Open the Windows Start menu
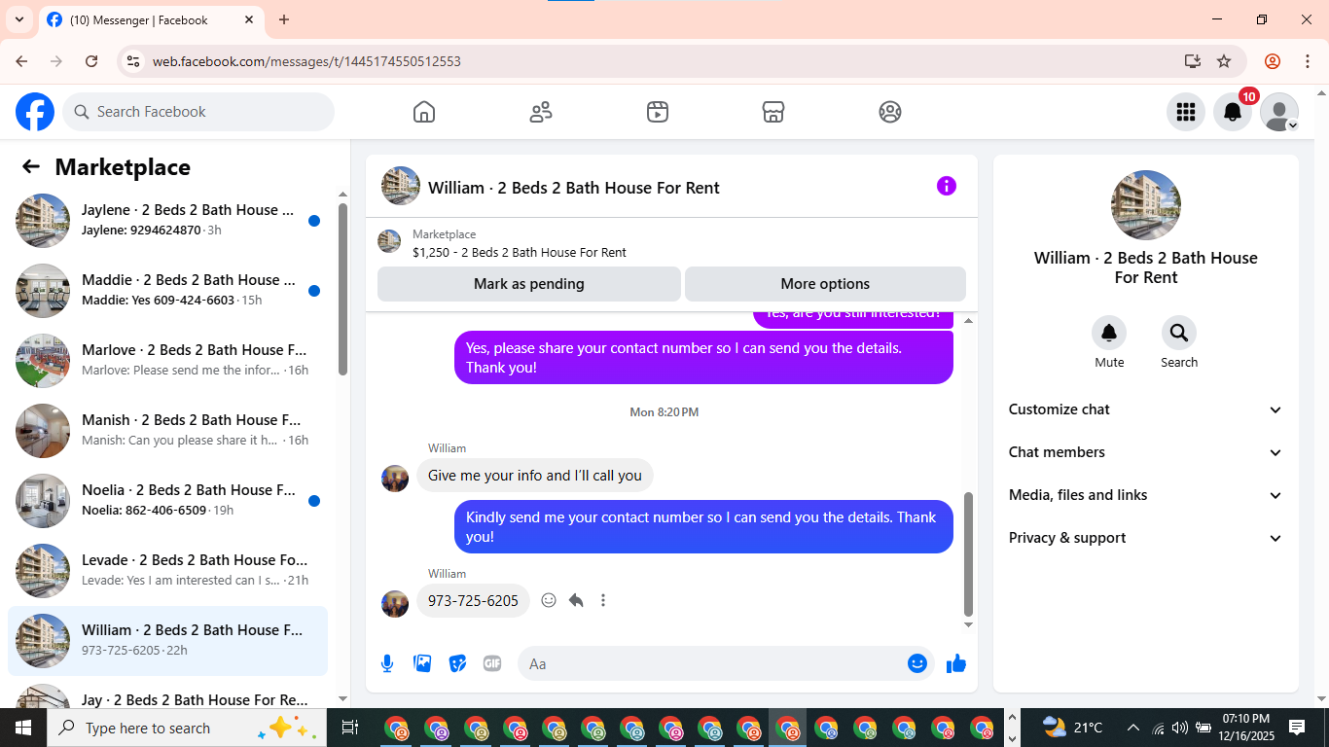Viewport: 1329px width, 747px height. (x=23, y=728)
